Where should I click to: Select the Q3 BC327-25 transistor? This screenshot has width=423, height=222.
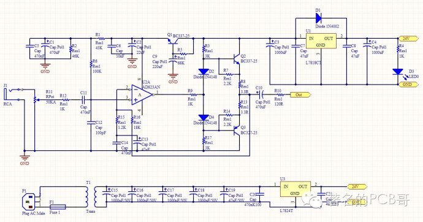pos(237,131)
